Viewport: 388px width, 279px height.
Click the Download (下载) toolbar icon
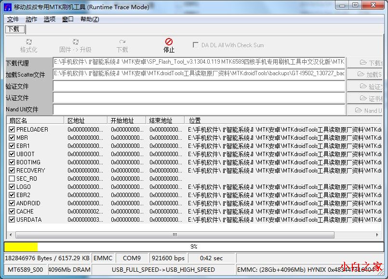(x=122, y=42)
